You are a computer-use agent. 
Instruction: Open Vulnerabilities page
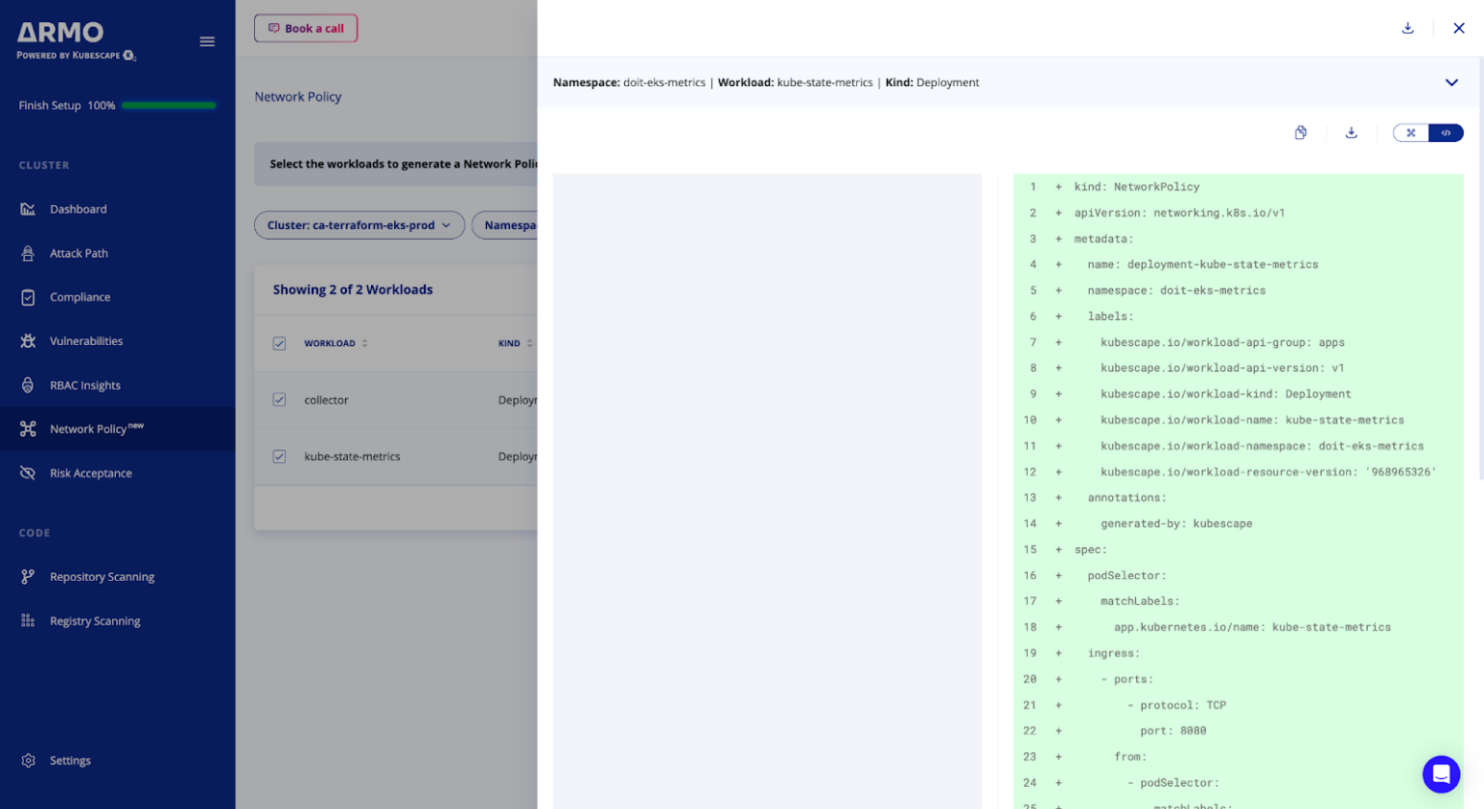click(x=86, y=341)
